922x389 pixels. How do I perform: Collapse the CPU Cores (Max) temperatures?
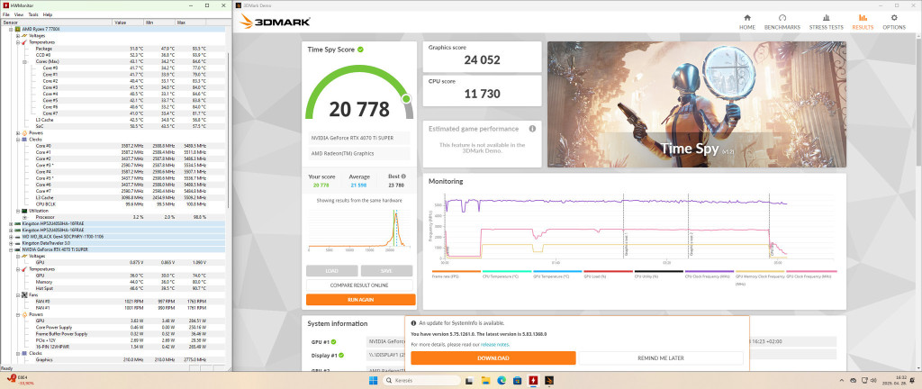click(23, 61)
